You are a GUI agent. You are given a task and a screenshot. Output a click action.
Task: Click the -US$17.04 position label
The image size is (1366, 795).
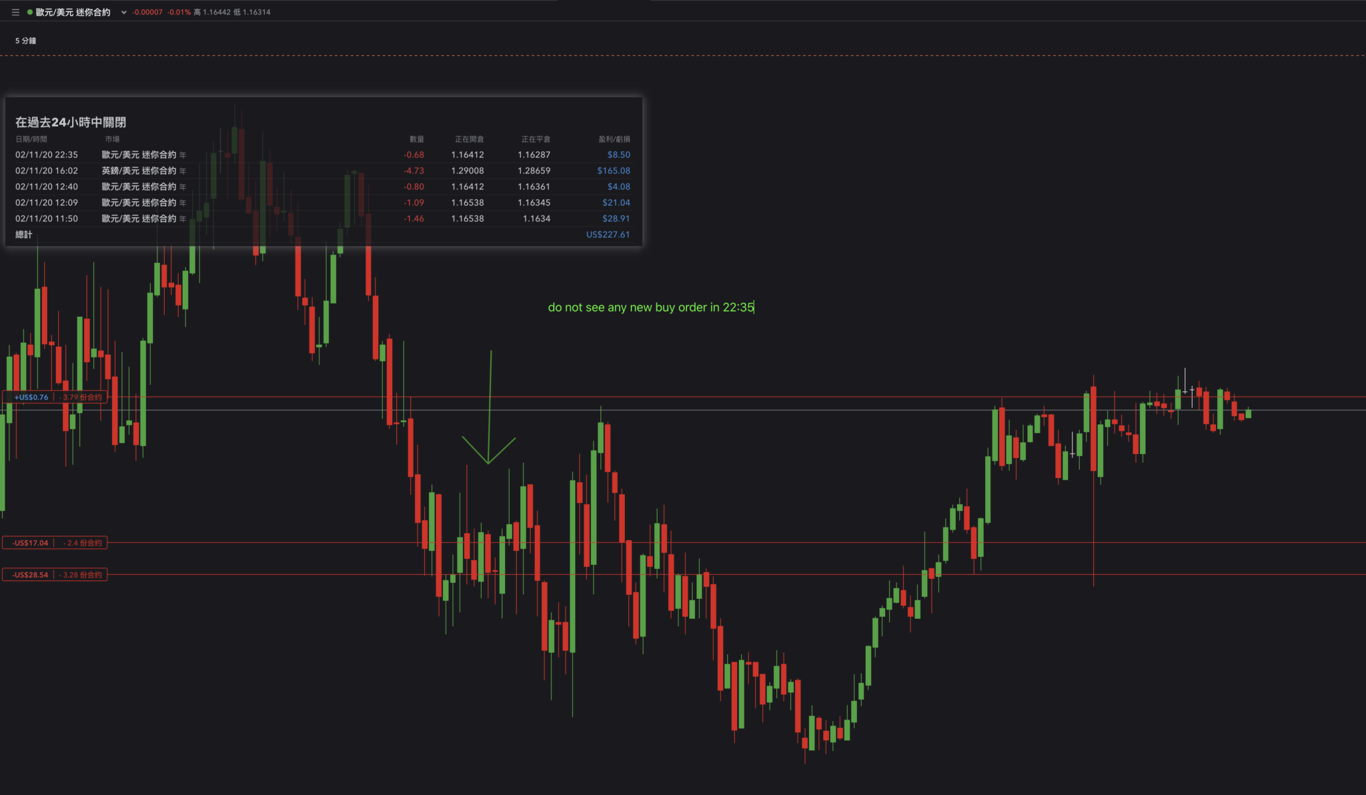(x=30, y=543)
